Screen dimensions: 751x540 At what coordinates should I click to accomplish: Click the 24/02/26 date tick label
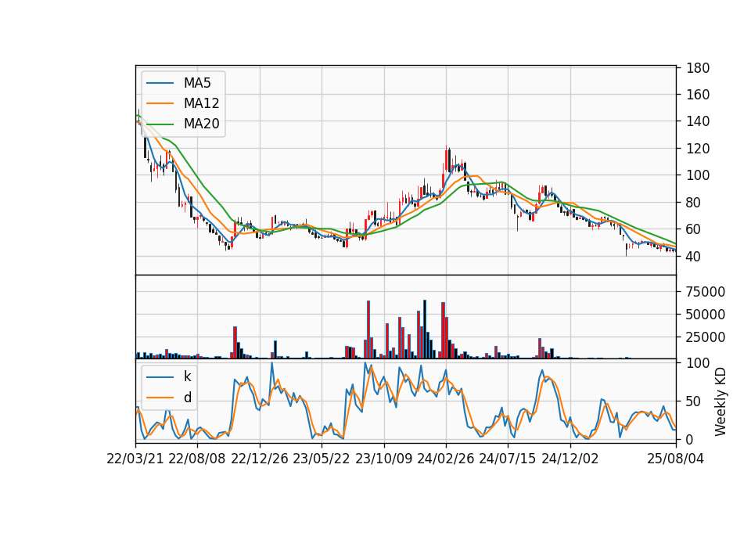(445, 459)
